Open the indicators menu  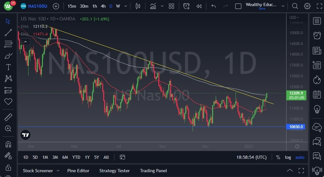(153, 6)
